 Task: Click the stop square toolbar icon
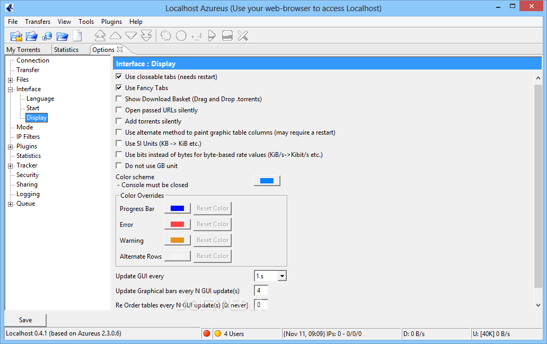(227, 36)
